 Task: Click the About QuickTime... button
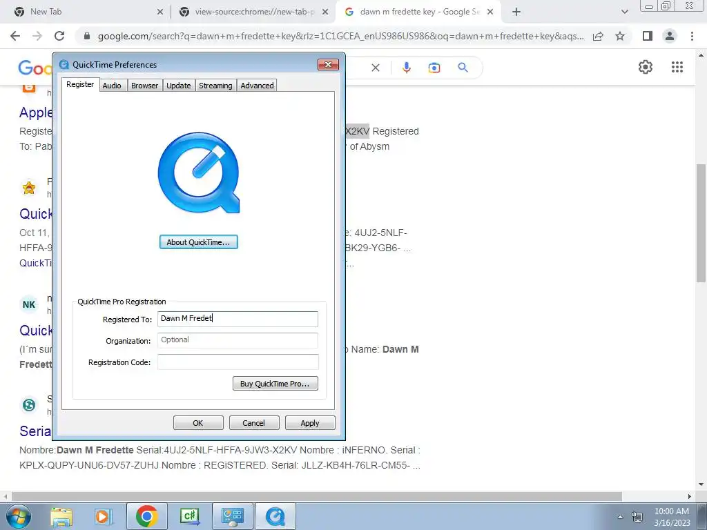click(x=198, y=242)
